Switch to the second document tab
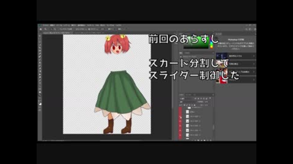Viewport: 293px width, 164px height. [89, 33]
